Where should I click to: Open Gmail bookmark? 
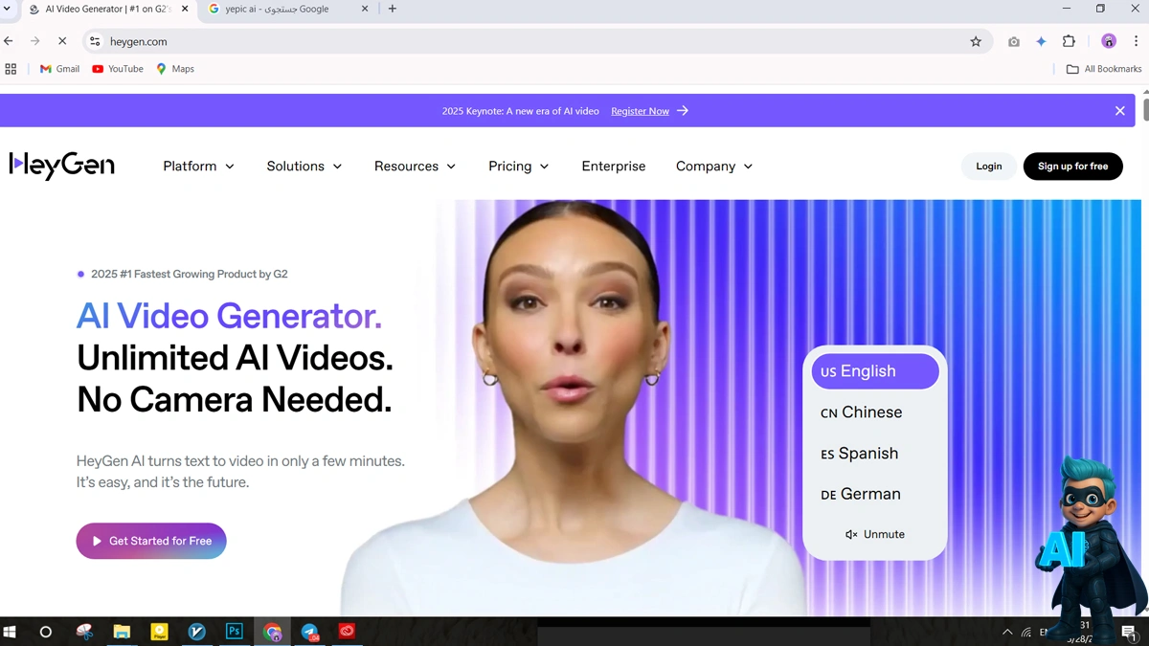(x=59, y=69)
